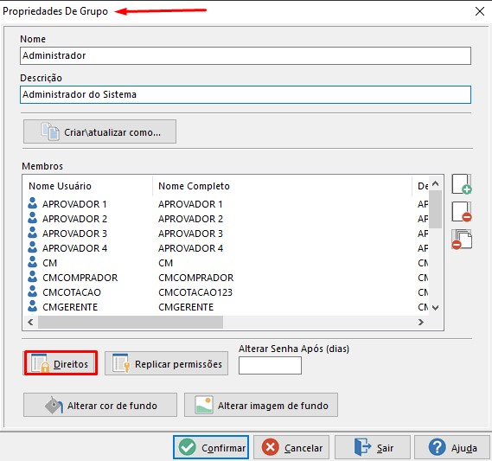Screen dimensions: 492x461
Task: Open help with the Ajuda button
Action: point(452,447)
